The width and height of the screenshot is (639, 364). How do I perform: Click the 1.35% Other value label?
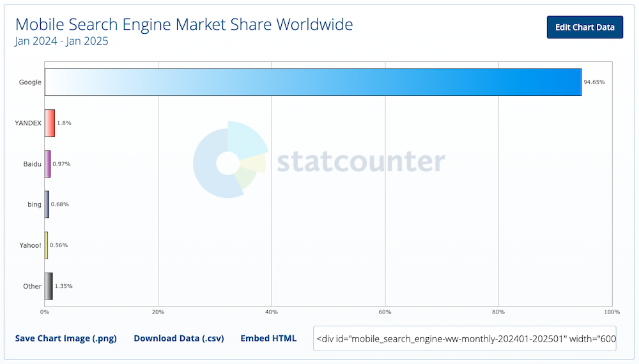tap(63, 286)
